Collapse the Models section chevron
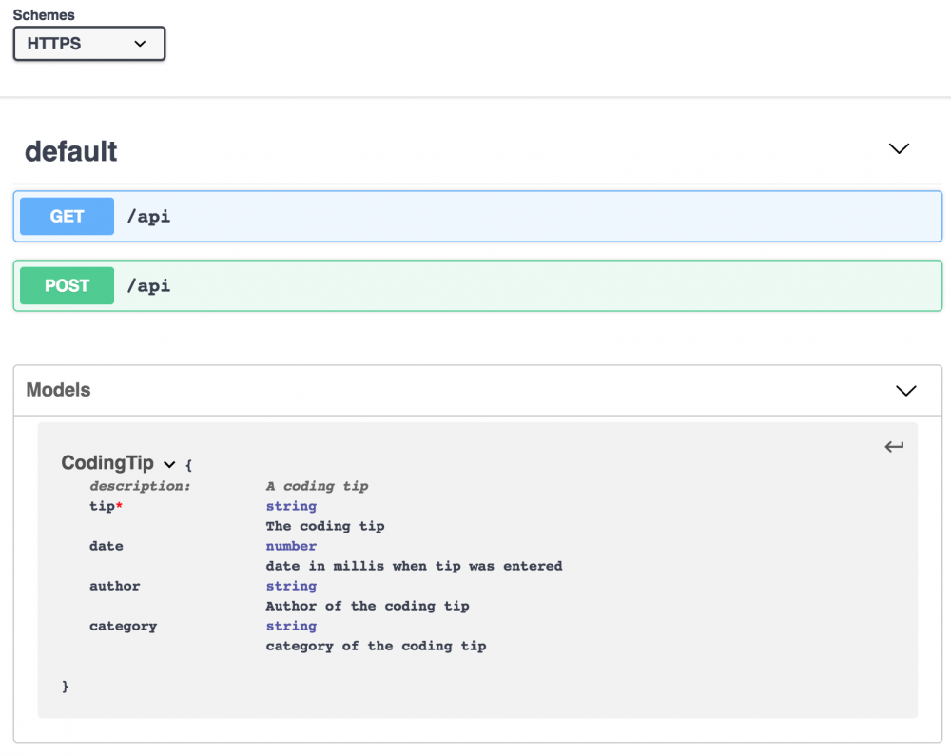 (x=906, y=391)
